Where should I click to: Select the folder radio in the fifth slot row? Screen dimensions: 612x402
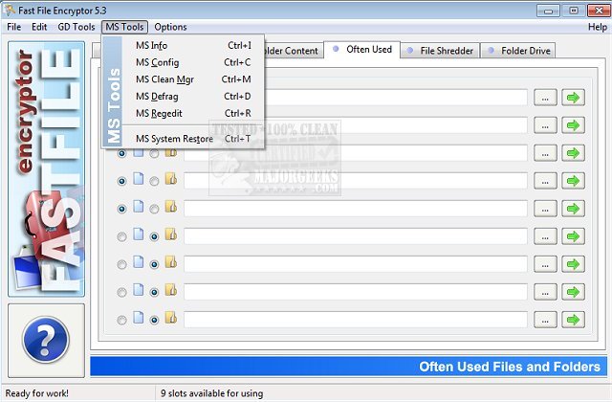(x=154, y=209)
